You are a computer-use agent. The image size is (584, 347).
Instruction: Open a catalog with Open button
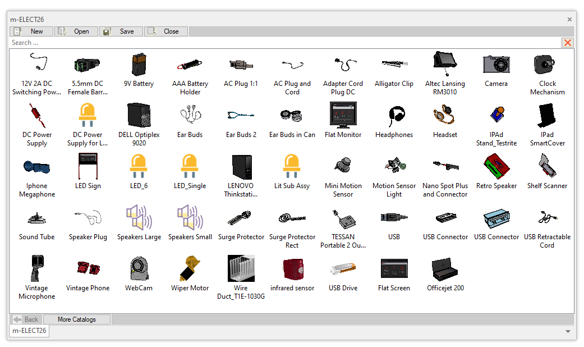point(76,31)
